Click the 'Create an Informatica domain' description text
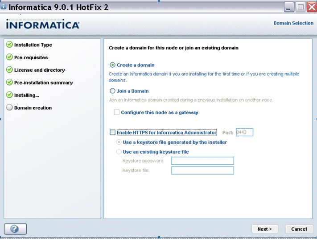The image size is (317, 240). pyautogui.click(x=204, y=77)
